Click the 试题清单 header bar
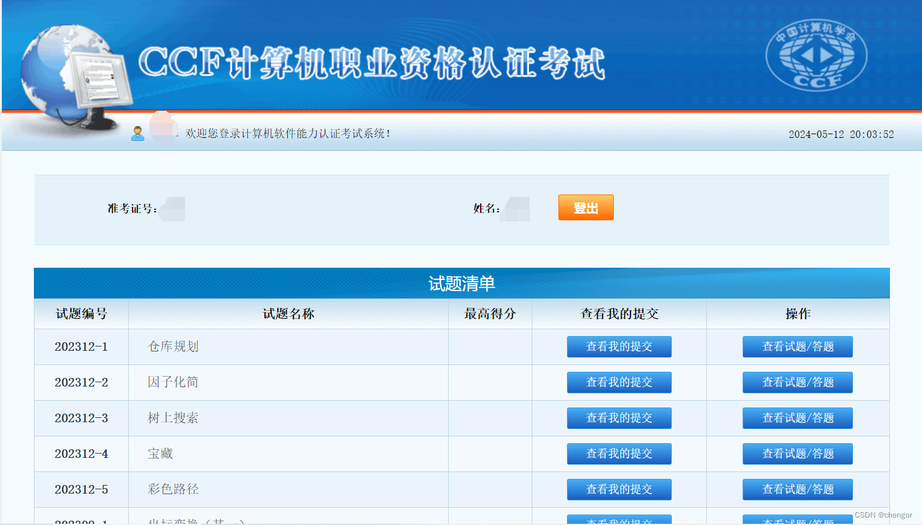Screen dimensions: 922x525 point(462,283)
